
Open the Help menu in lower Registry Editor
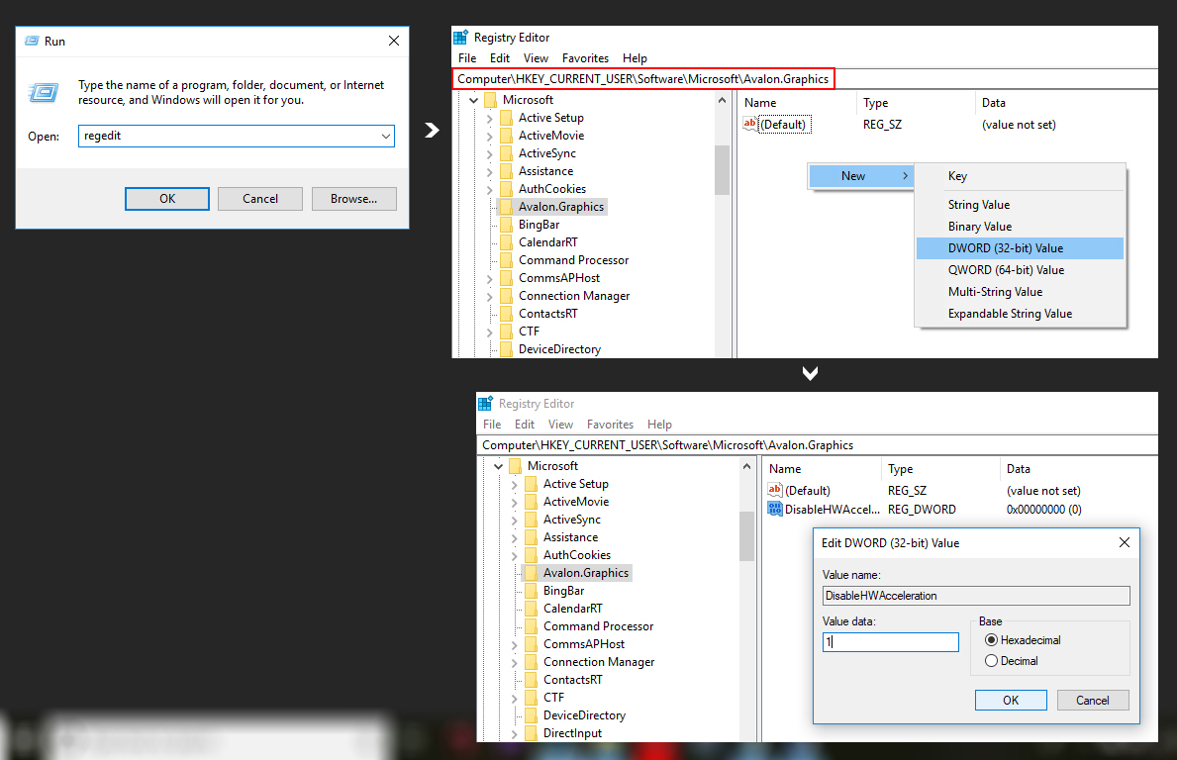click(x=660, y=424)
